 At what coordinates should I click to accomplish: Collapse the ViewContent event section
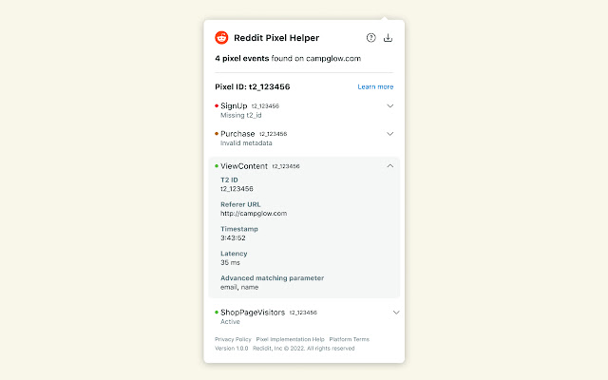coord(390,166)
